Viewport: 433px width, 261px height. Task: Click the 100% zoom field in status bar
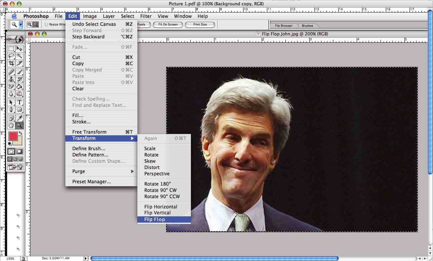(x=10, y=258)
